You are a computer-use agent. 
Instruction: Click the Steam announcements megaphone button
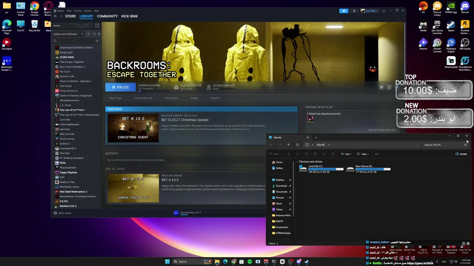click(344, 11)
